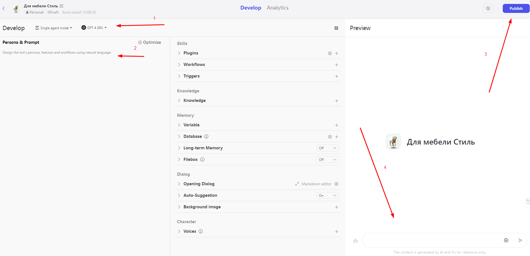
Task: Show Database info tooltip icon
Action: point(206,136)
